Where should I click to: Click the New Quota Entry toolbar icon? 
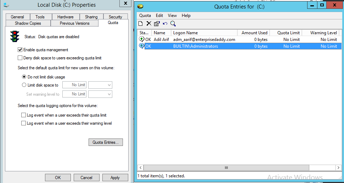[140, 24]
